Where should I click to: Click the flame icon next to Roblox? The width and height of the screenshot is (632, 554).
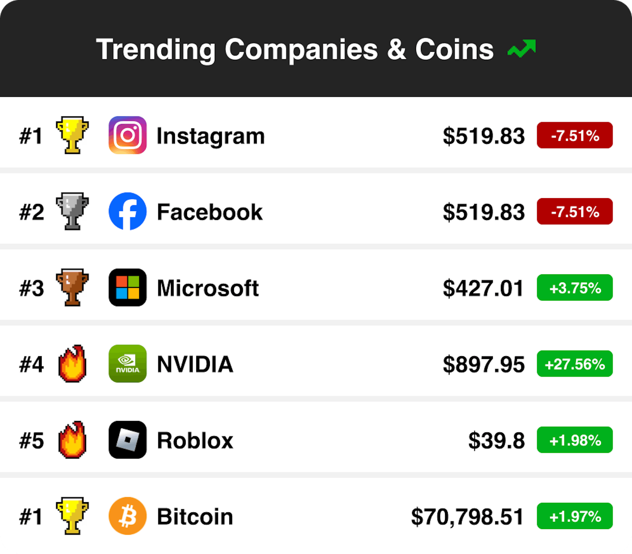click(x=72, y=439)
